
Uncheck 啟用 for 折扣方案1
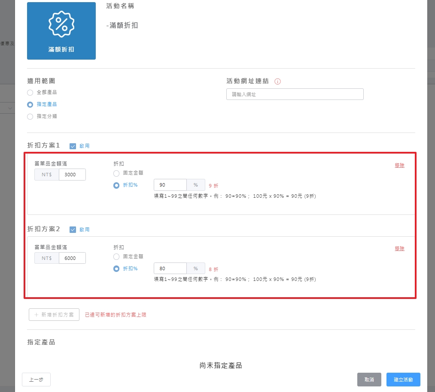73,146
